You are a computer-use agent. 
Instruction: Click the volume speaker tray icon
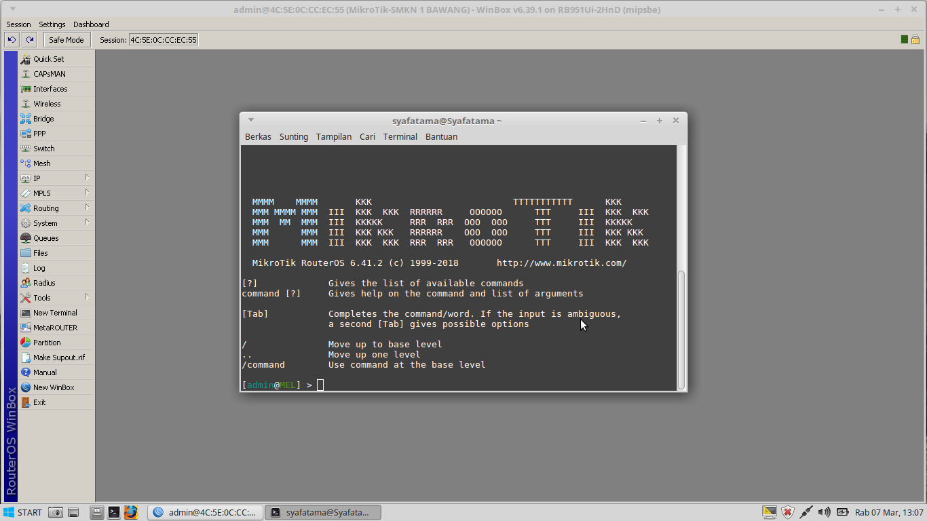[x=825, y=512]
